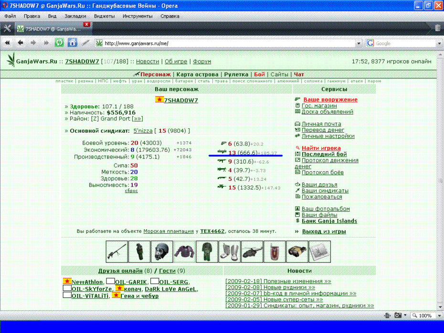Open news item Новые супер-сеты
The image size is (444, 333).
click(274, 299)
